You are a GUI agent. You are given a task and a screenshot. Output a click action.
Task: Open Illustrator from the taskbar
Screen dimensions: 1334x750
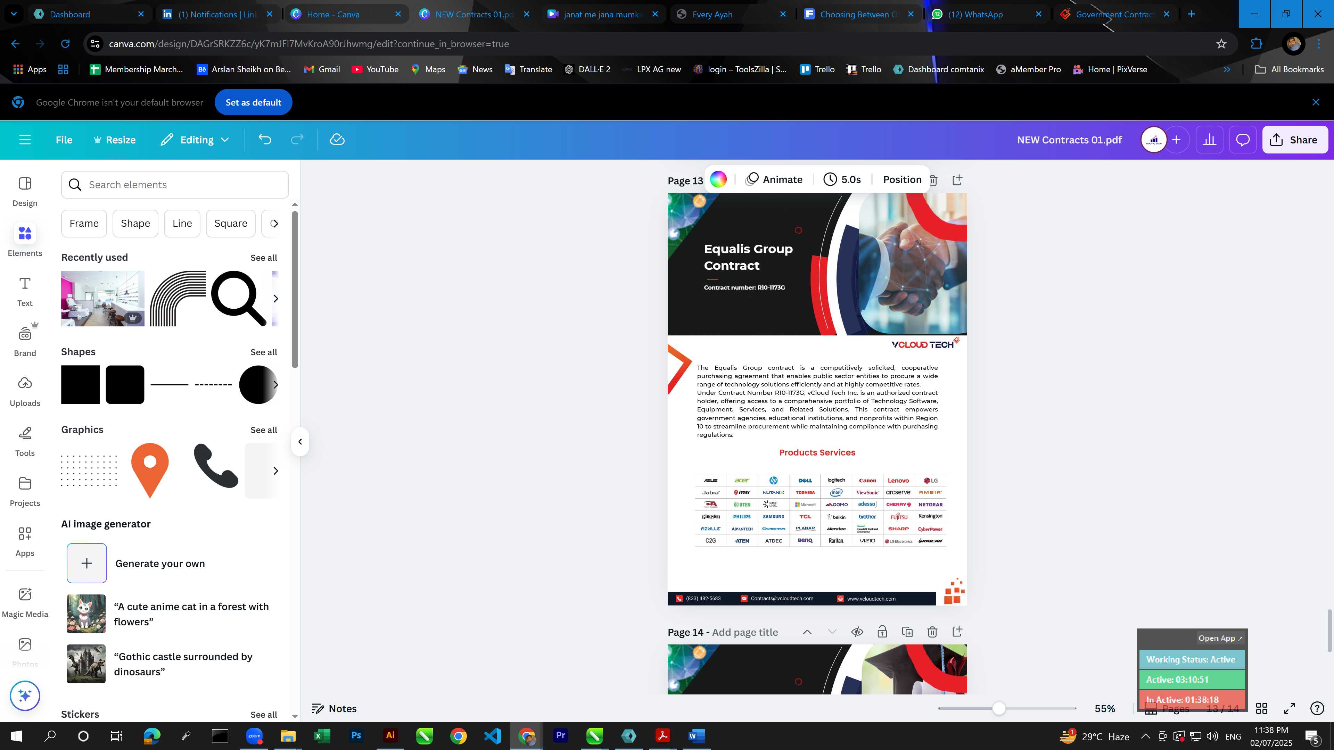(x=390, y=736)
